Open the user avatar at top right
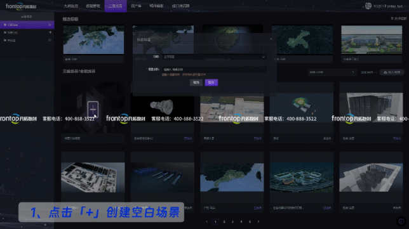409x229 pixels. 368,6
